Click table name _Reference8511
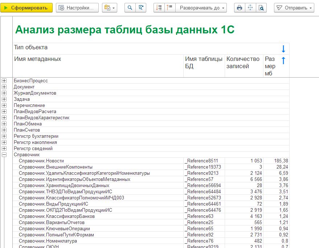This screenshot has width=319, height=248. pos(201,161)
